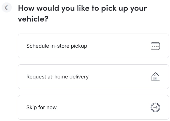Tap the empty middle of the skip card
This screenshot has width=170, height=121.
tap(103, 107)
